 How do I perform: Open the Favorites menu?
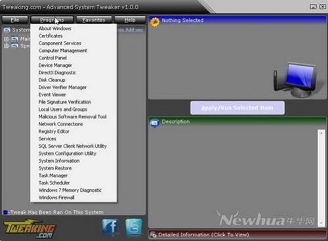(94, 20)
